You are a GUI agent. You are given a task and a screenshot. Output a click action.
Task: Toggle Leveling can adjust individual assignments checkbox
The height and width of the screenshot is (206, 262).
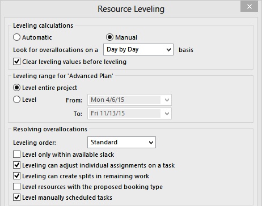coord(16,165)
